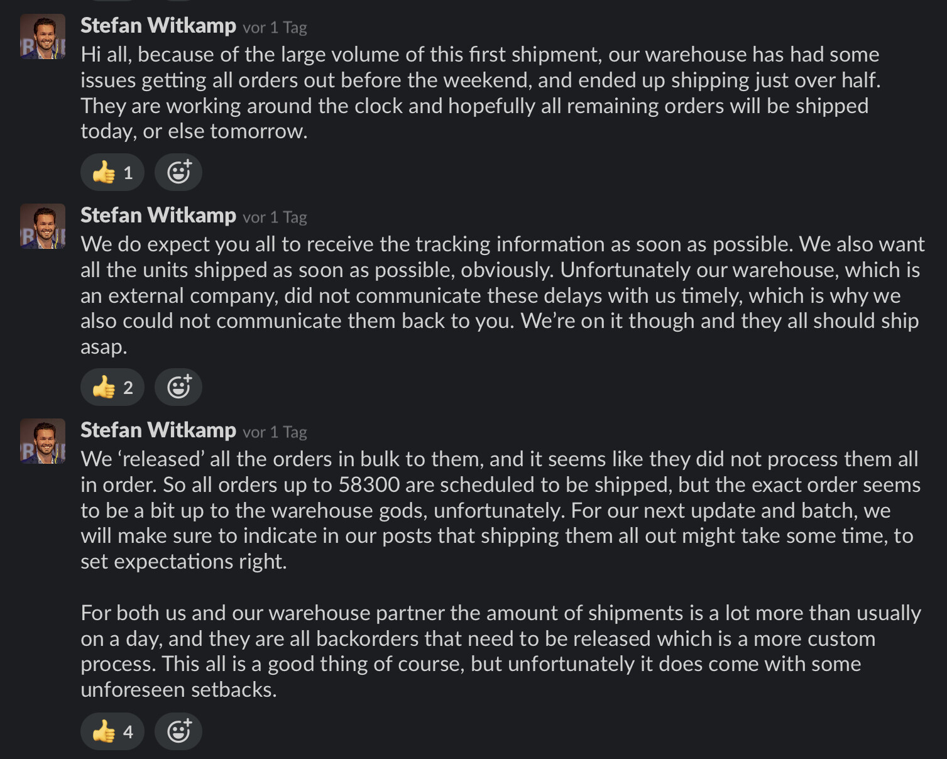The width and height of the screenshot is (947, 759).
Task: Open Stefan Witkamp avatar on first message
Action: (43, 36)
